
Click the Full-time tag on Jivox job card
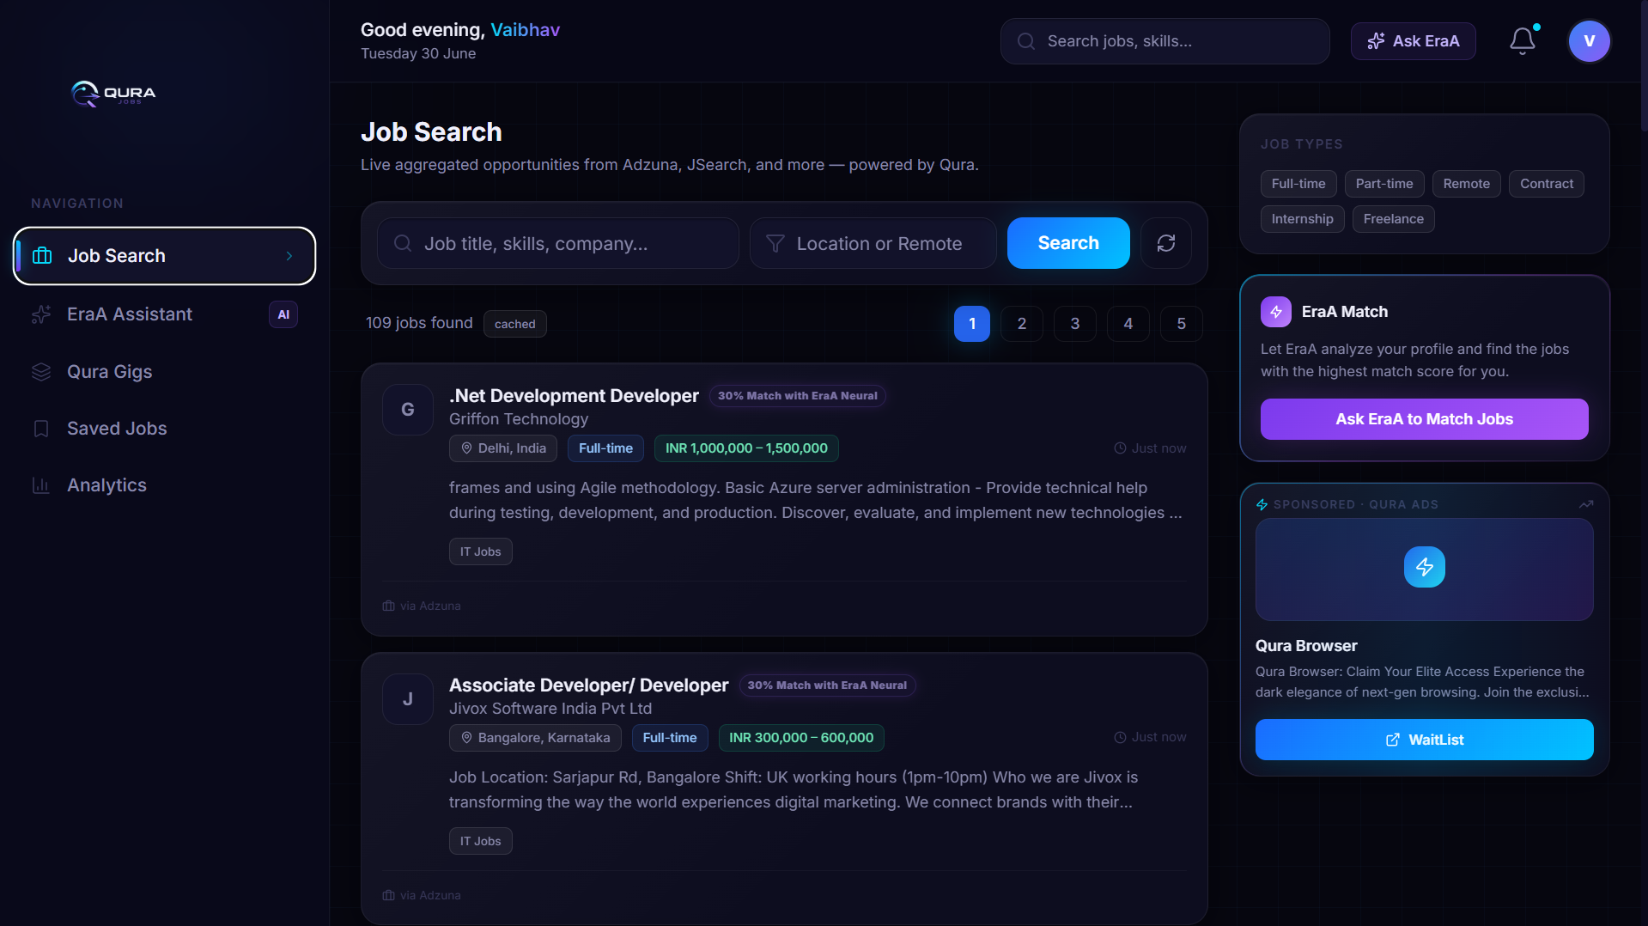[669, 738]
